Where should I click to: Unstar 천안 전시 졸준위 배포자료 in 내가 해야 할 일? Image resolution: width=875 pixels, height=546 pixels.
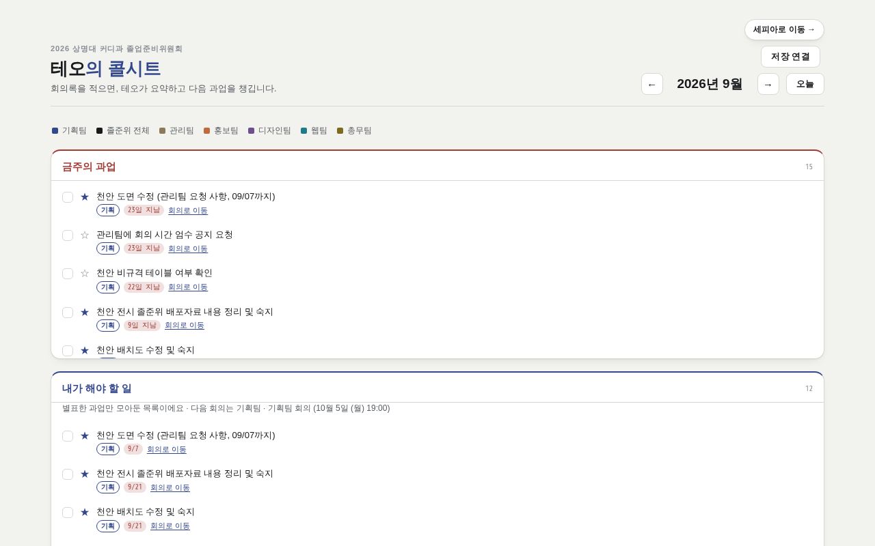pyautogui.click(x=85, y=474)
